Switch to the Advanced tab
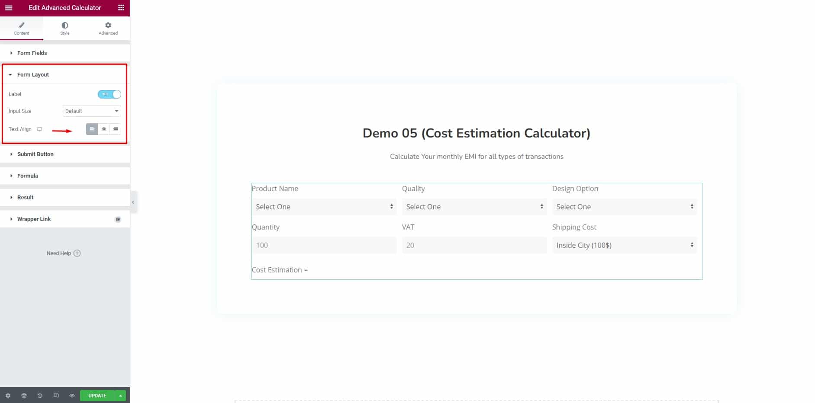The width and height of the screenshot is (815, 403). coord(108,28)
